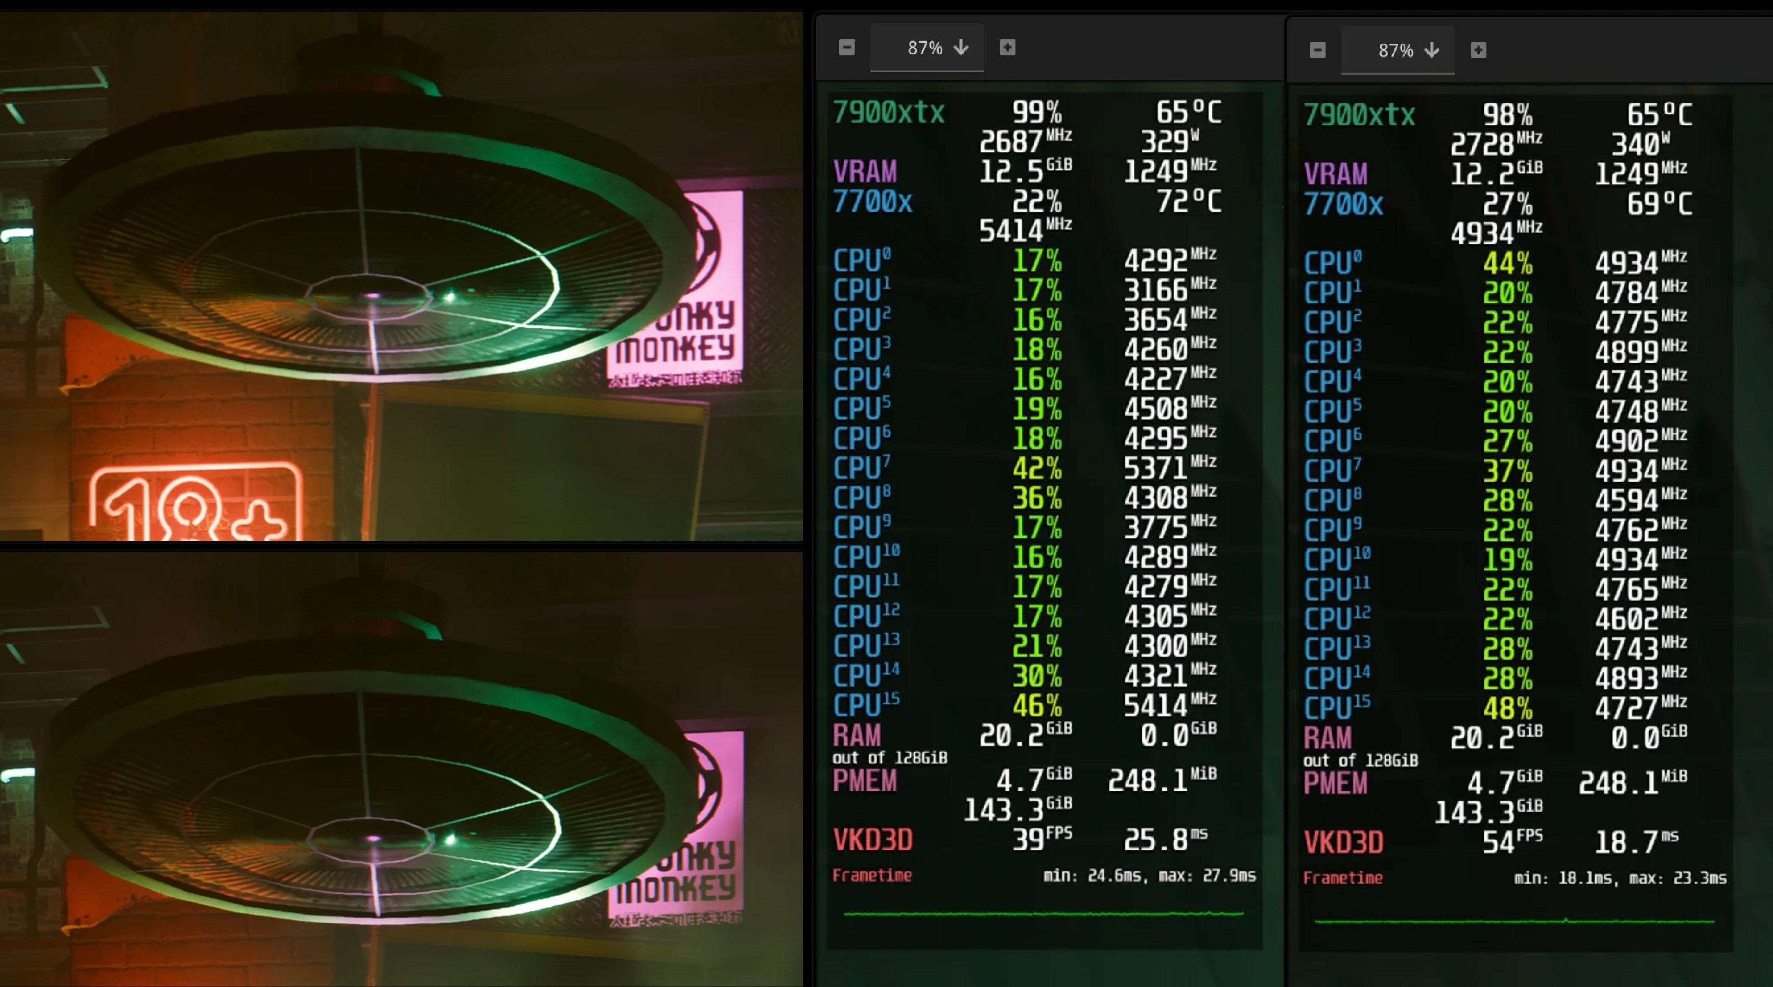This screenshot has width=1773, height=987.
Task: Click the 72°C CPU temperature
Action: pos(1189,201)
